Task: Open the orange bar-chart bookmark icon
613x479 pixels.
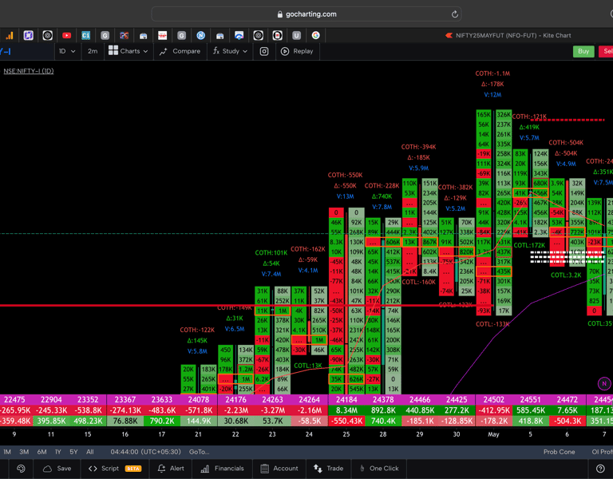Action: pos(10,36)
